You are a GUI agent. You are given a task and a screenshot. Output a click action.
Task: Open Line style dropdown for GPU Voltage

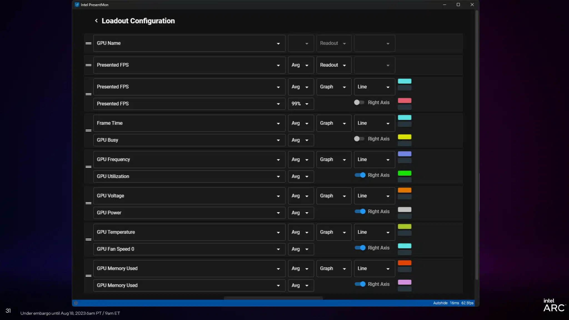[375, 196]
